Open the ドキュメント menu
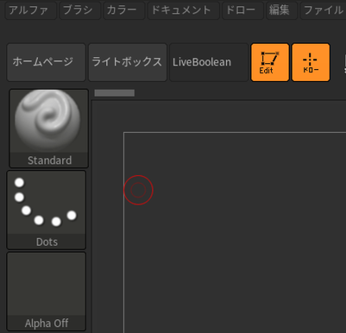The height and width of the screenshot is (333, 346). tap(184, 10)
